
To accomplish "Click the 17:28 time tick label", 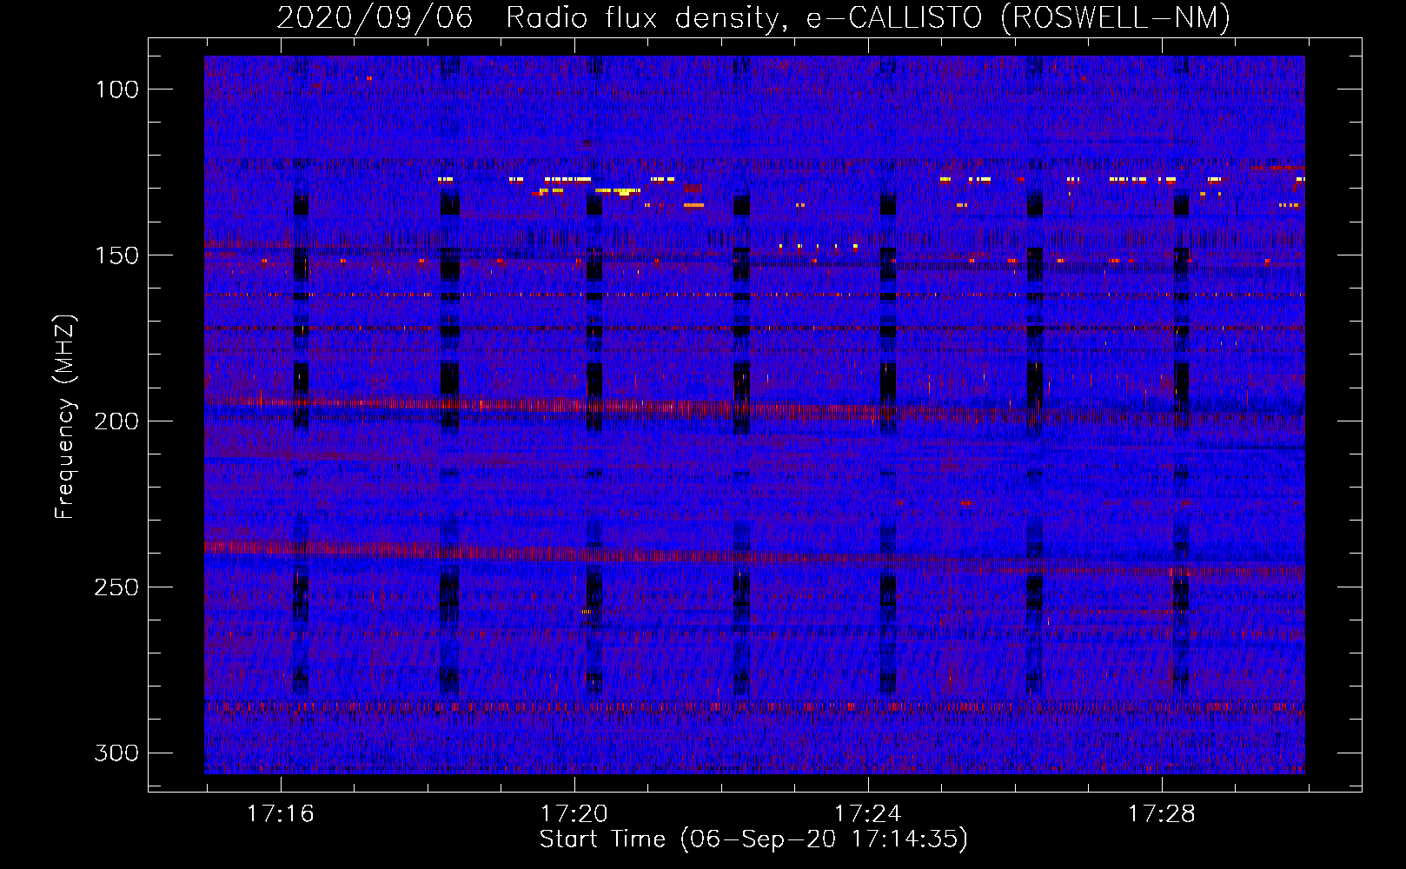I will click(1161, 814).
